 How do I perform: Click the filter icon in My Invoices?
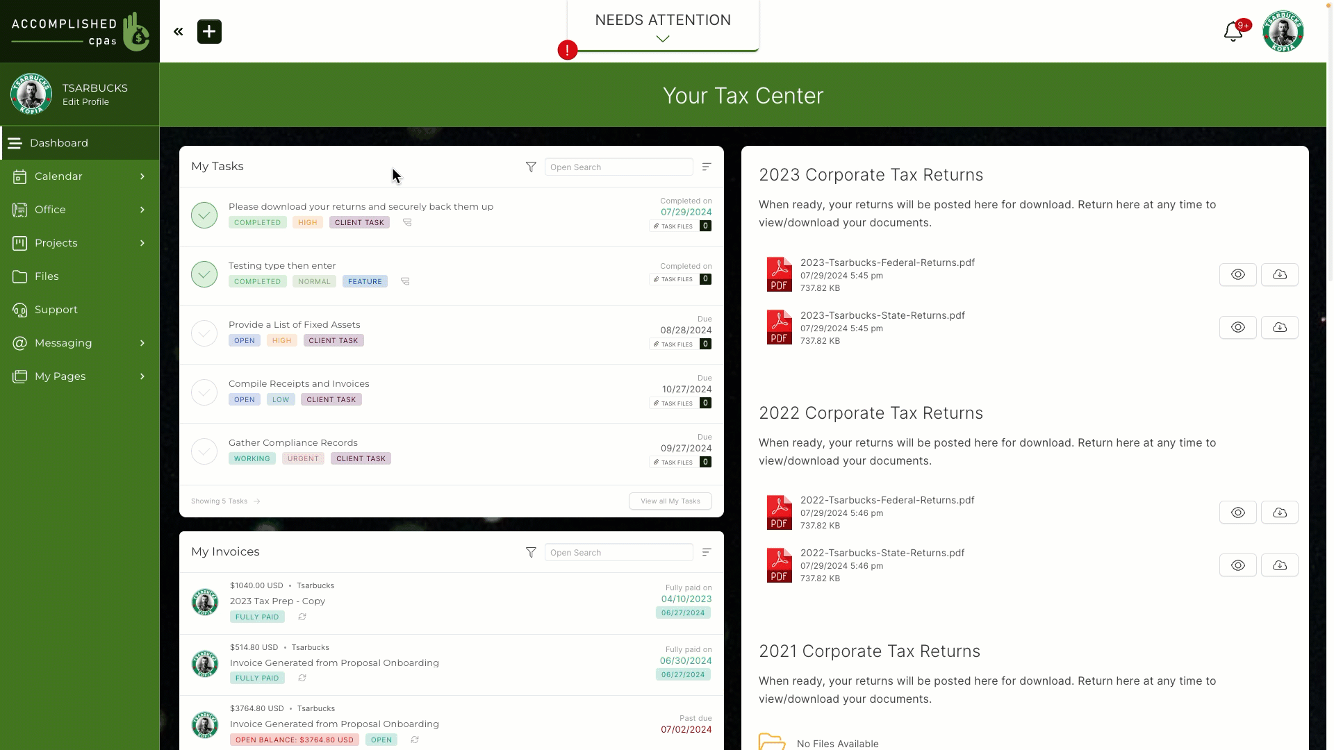pyautogui.click(x=531, y=552)
